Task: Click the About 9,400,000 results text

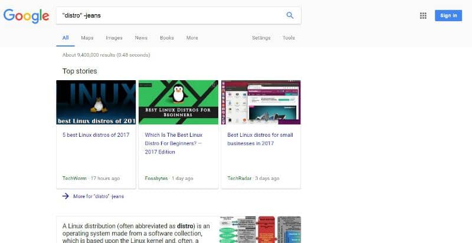Action: point(106,55)
